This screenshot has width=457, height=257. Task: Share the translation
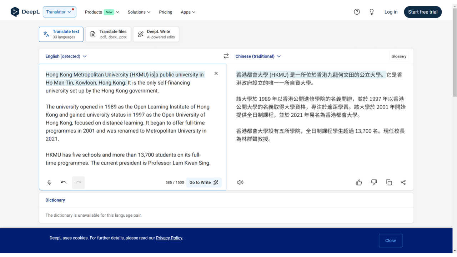point(403,182)
